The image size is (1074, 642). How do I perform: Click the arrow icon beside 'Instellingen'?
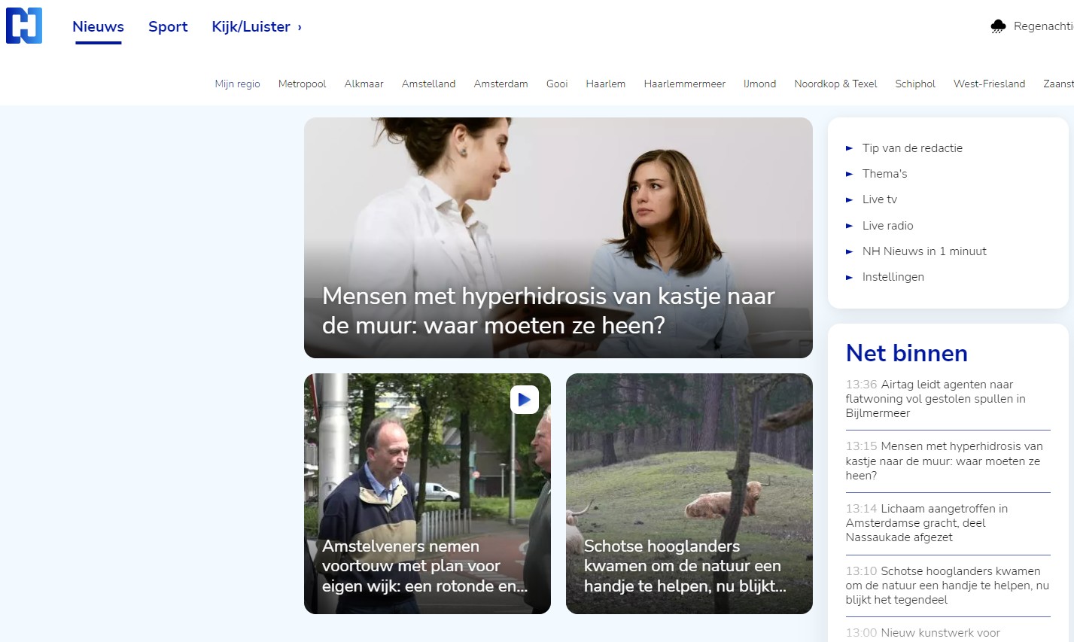850,277
